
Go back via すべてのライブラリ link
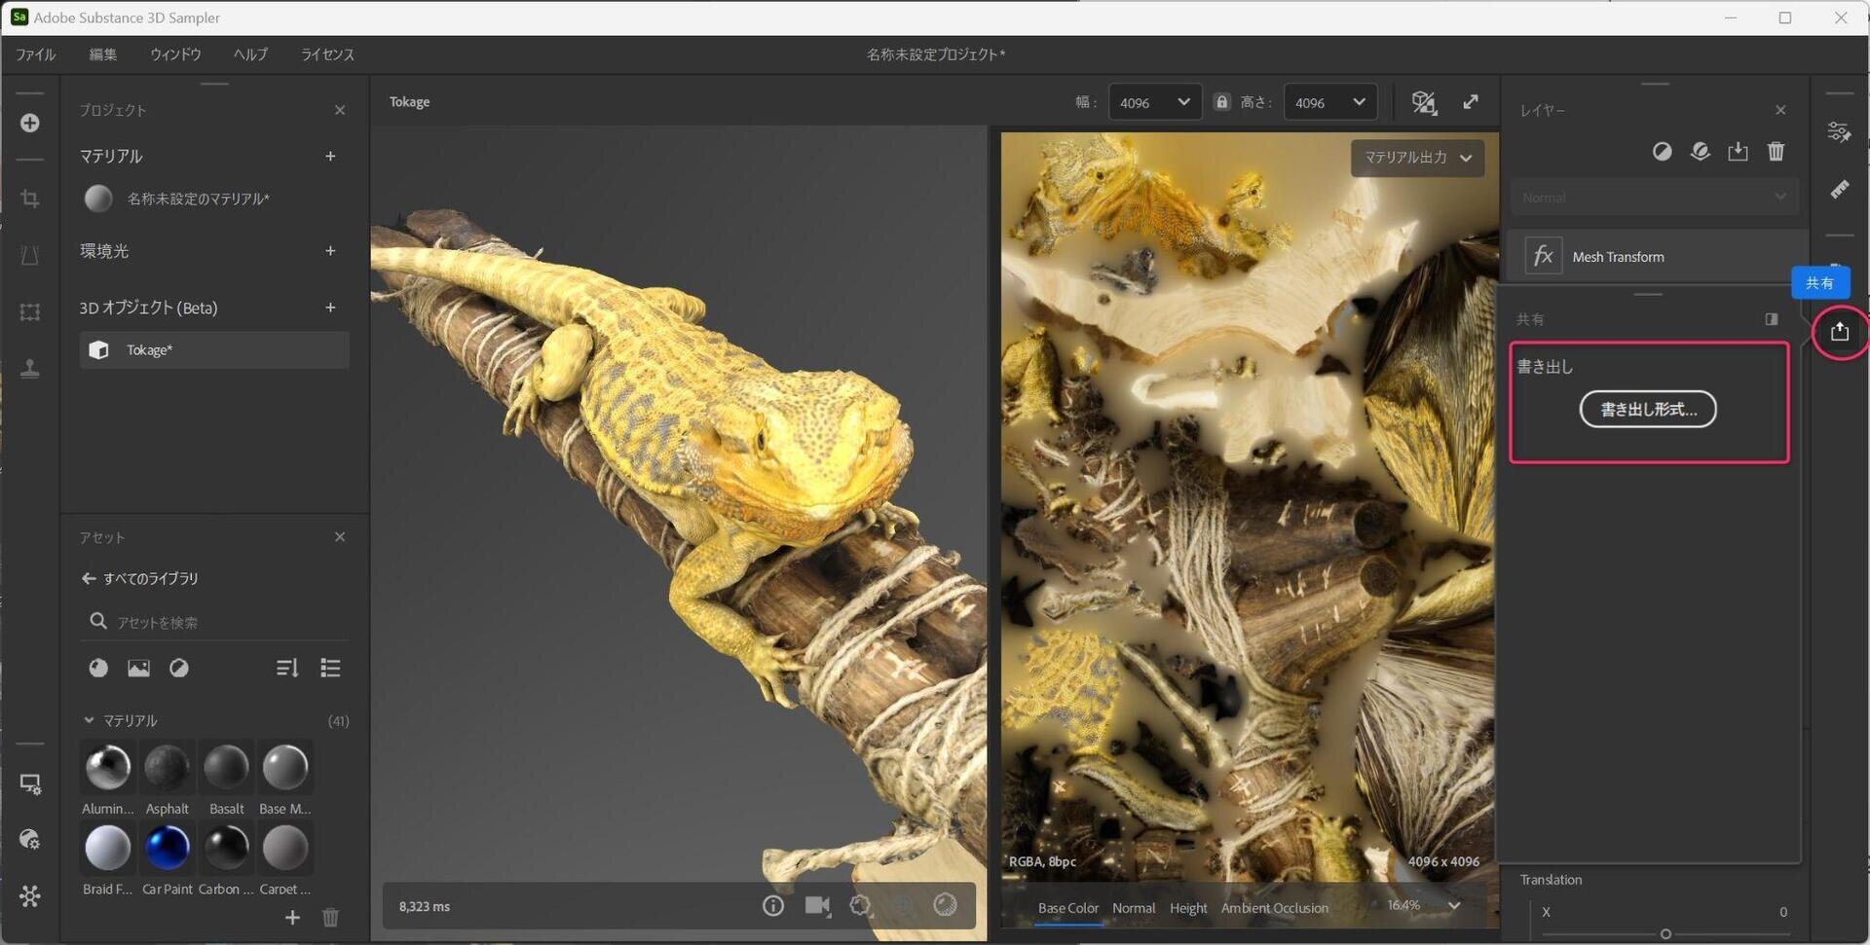(x=140, y=578)
